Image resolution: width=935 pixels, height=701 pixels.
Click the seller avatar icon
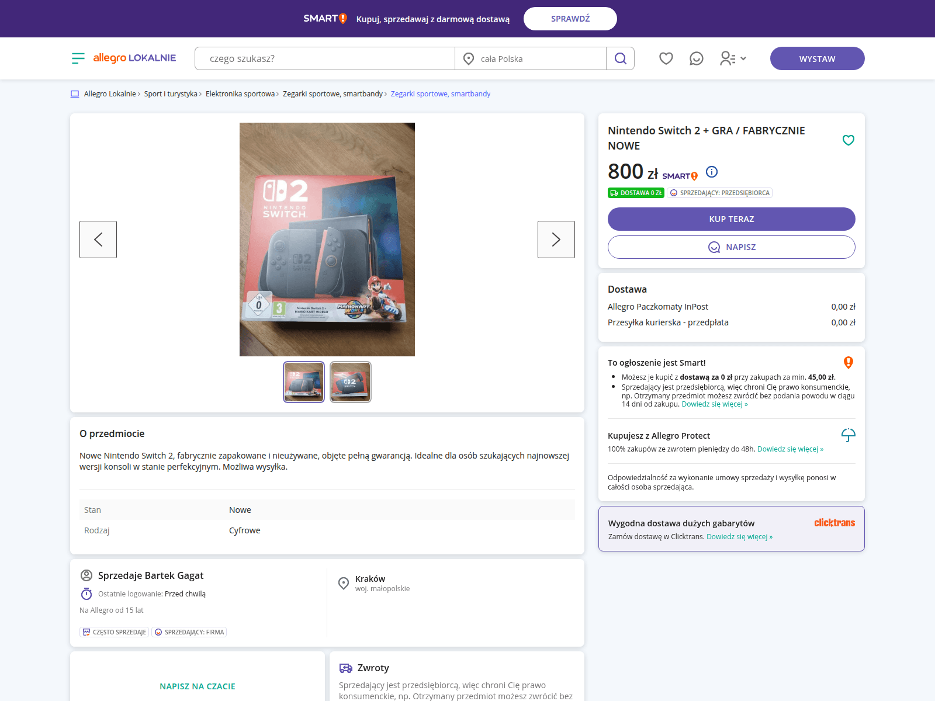(x=86, y=575)
